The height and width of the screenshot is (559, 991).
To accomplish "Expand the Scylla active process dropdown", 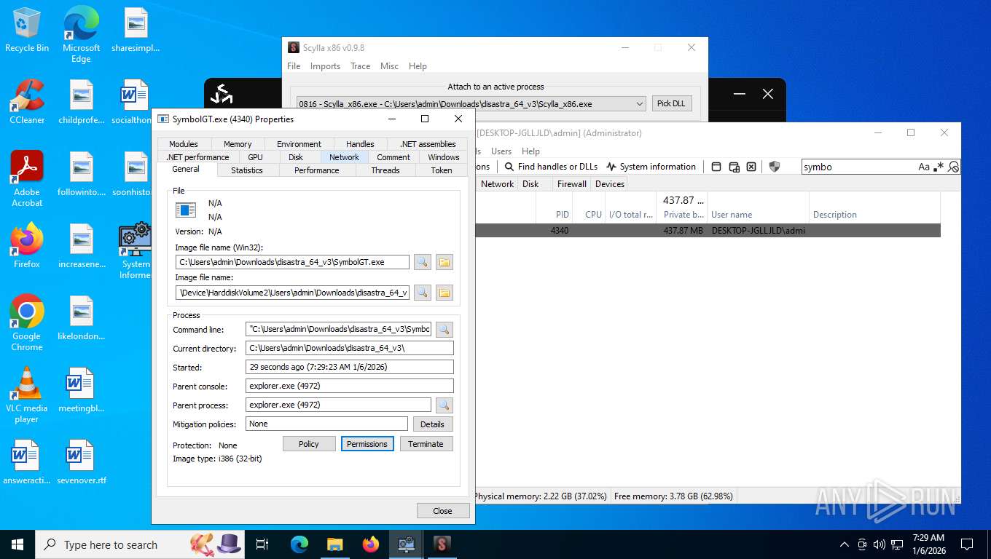I will 639,104.
